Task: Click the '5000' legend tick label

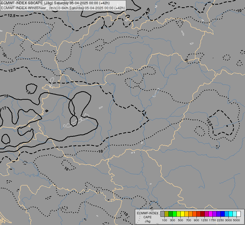Action: tap(236, 220)
